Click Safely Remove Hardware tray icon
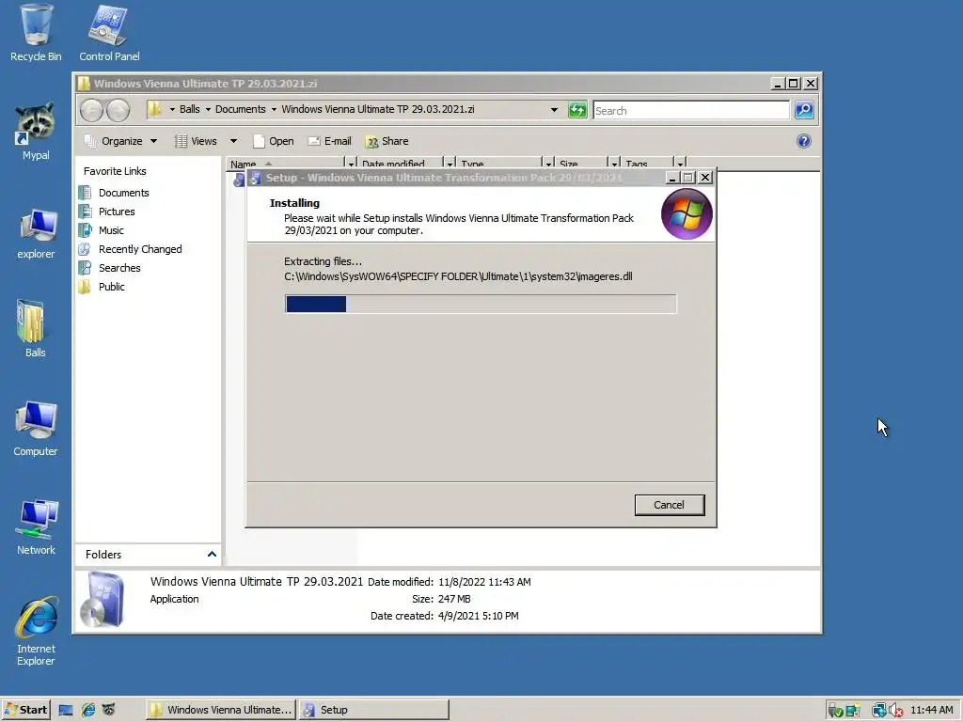The image size is (963, 722). click(x=835, y=711)
